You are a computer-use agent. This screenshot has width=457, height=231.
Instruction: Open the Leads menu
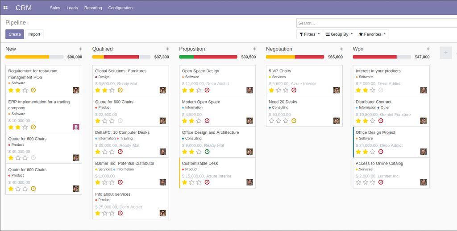point(72,8)
